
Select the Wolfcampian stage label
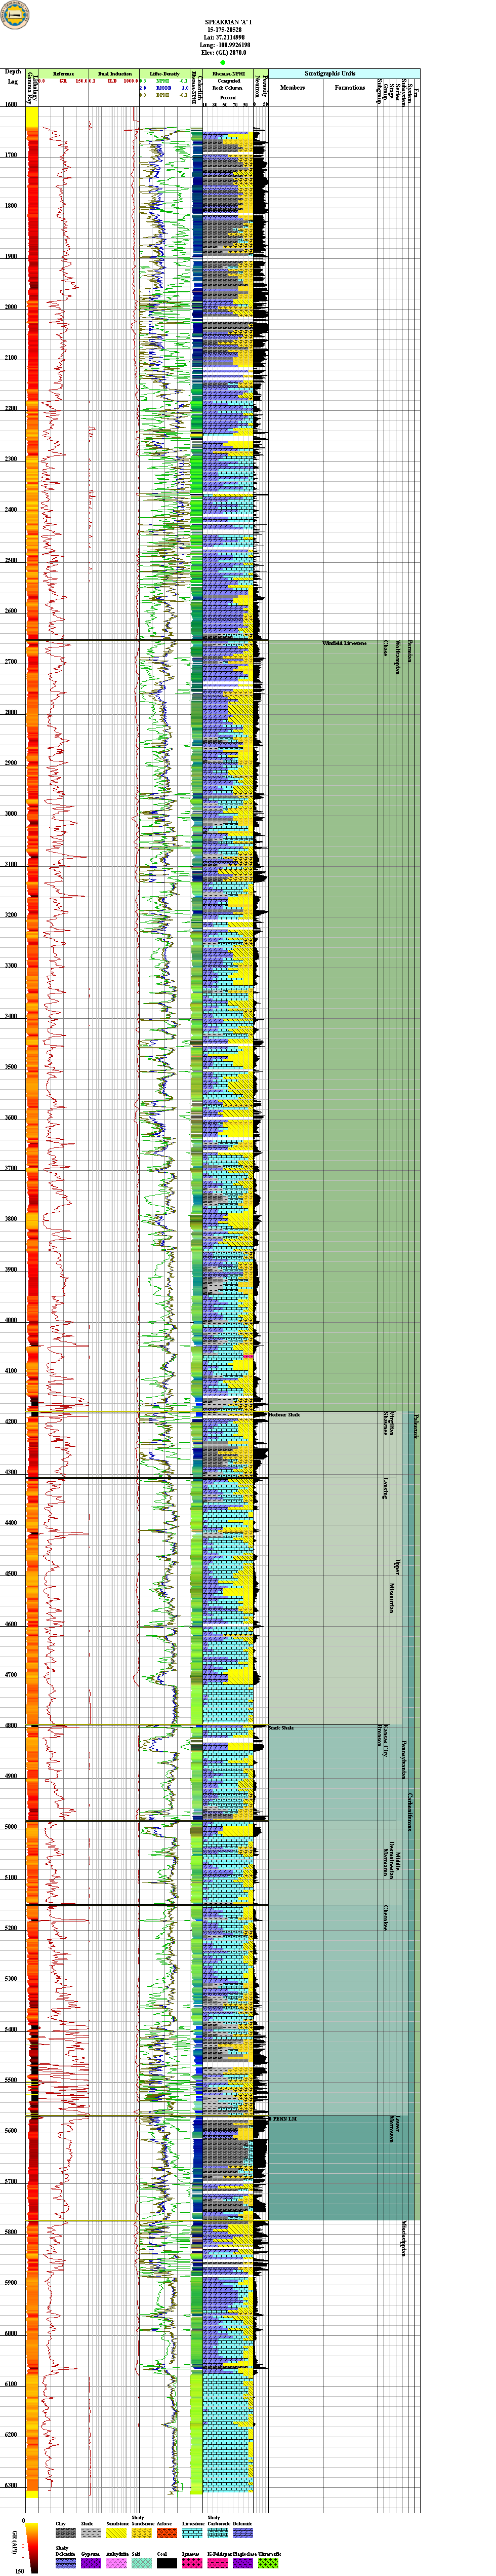click(397, 657)
